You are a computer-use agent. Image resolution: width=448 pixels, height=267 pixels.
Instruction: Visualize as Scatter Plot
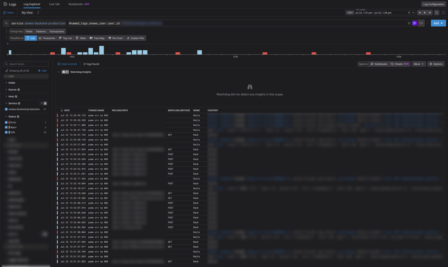(135, 38)
